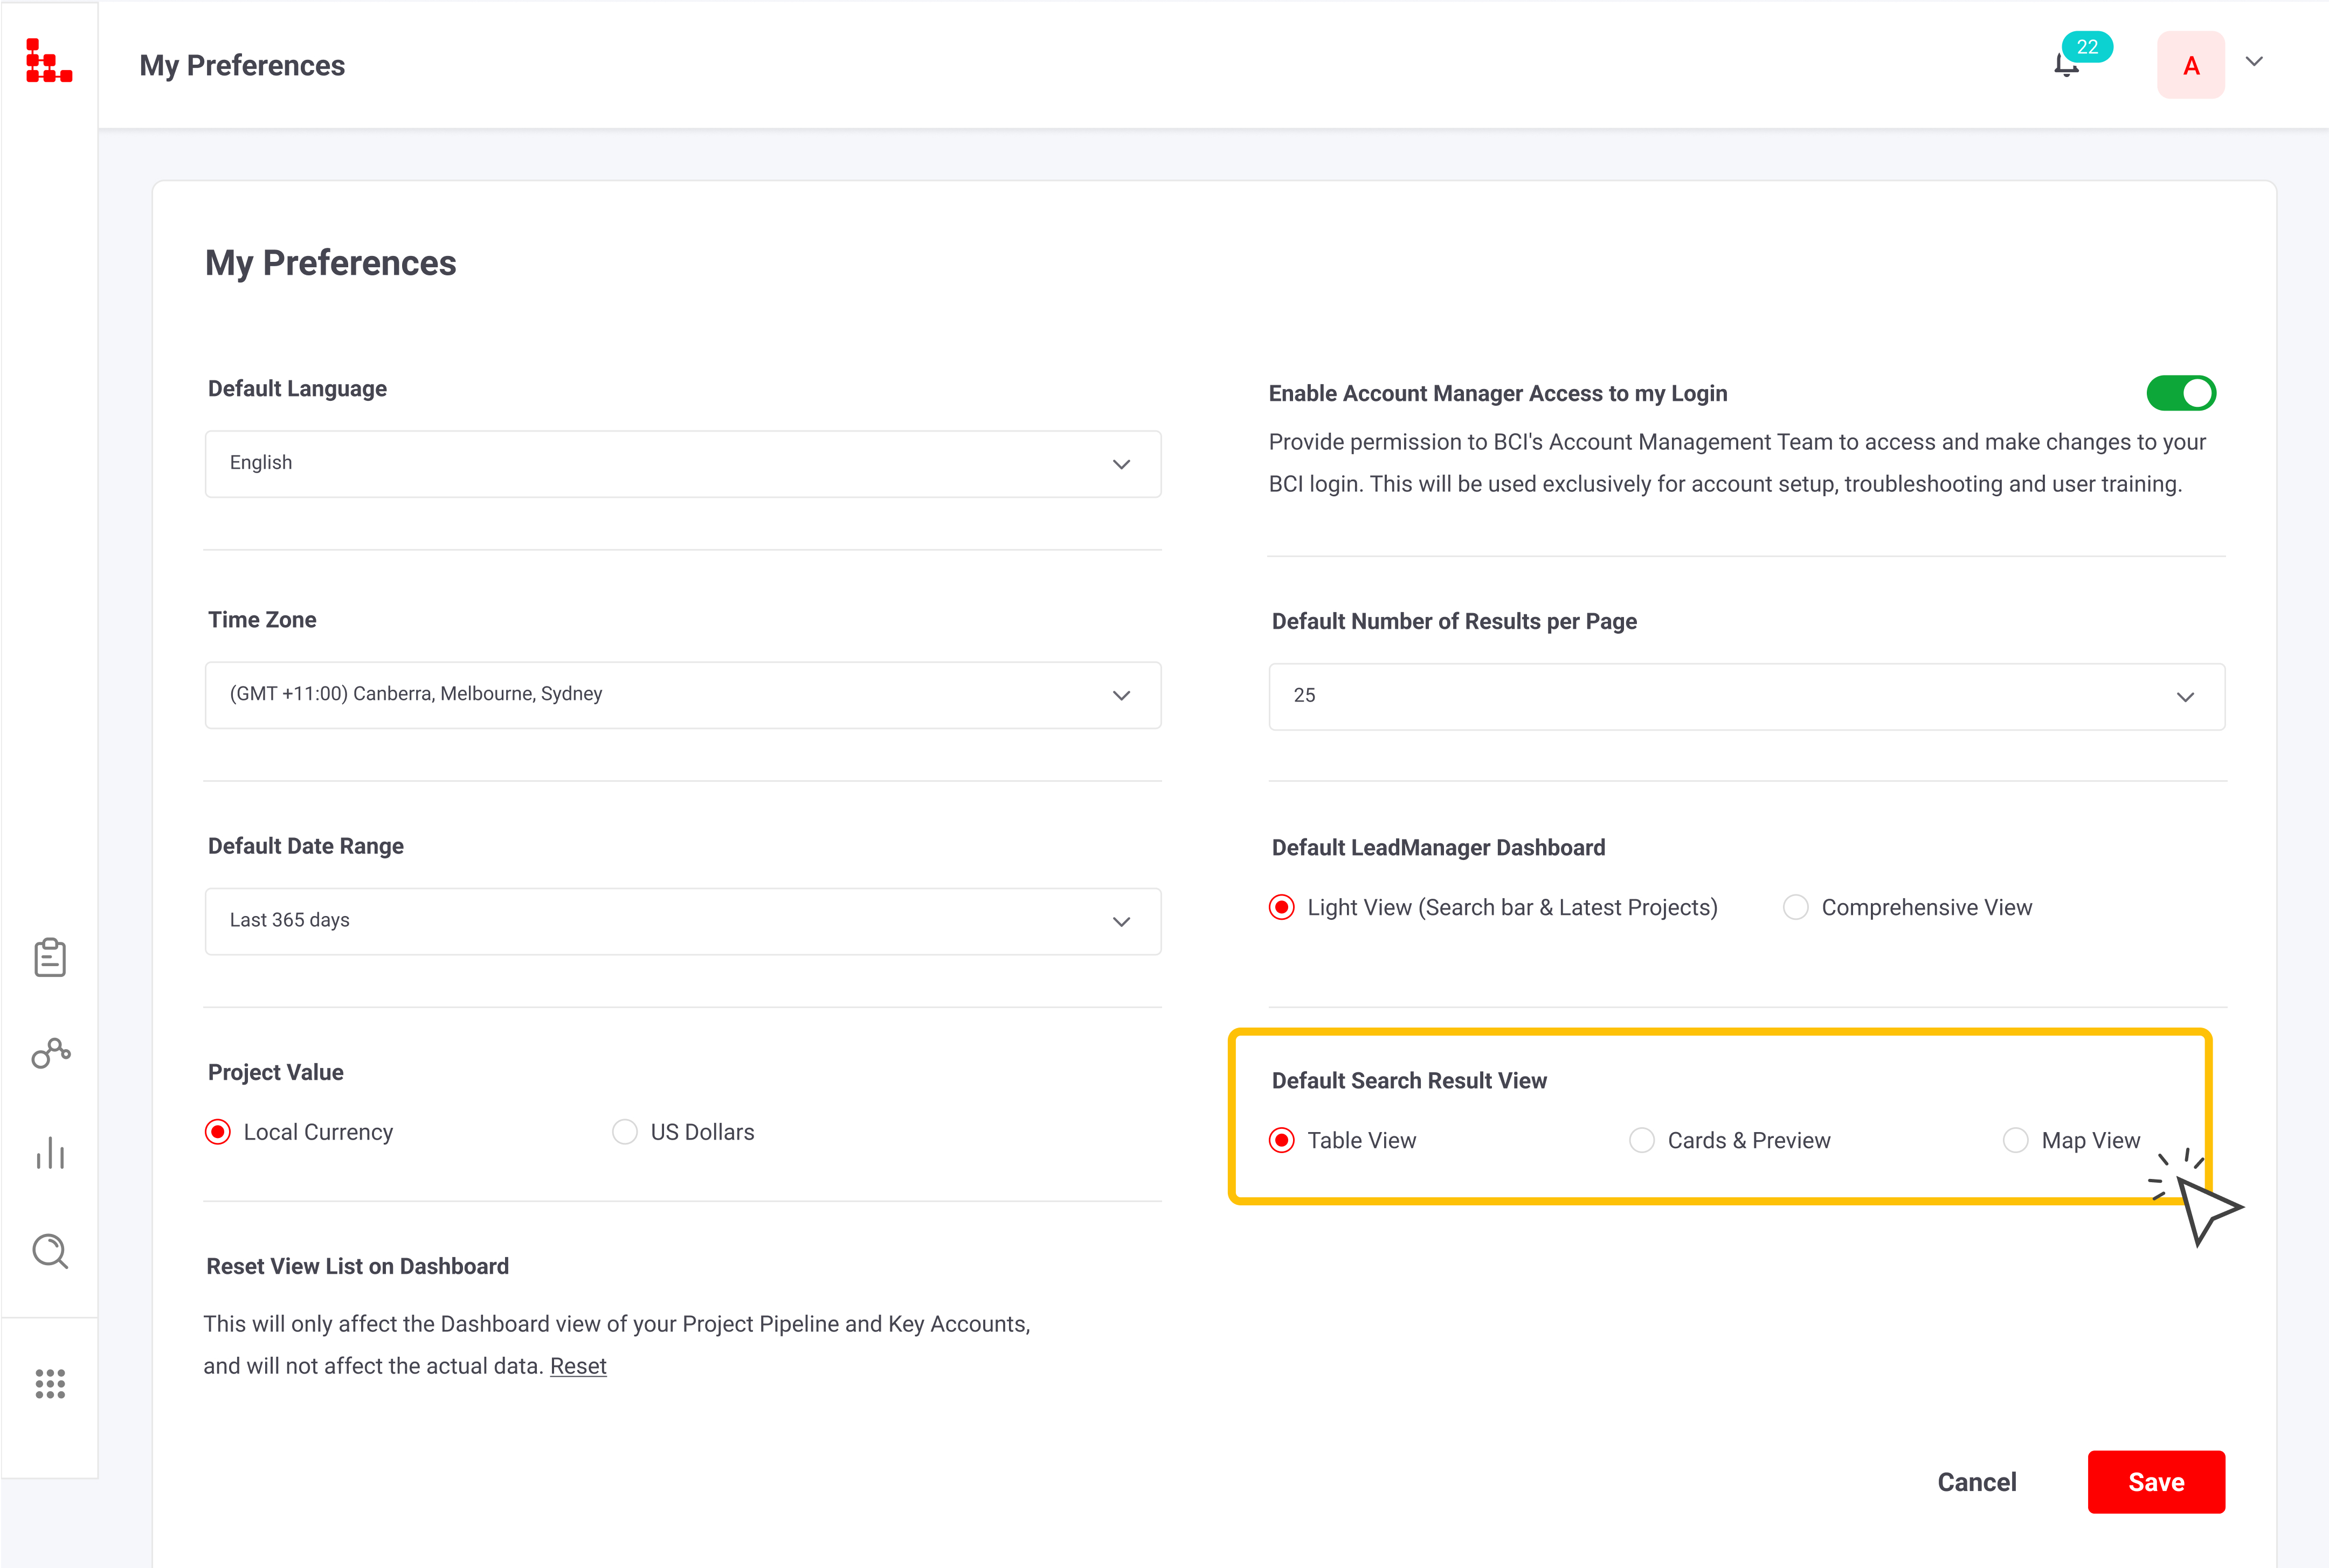Open the Default Date Range dropdown
This screenshot has width=2329, height=1568.
683,921
